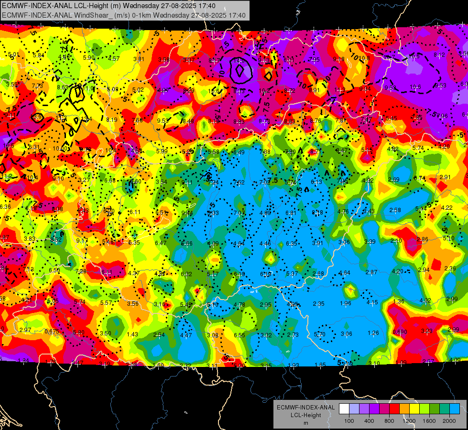Click the grid value 4.46
This screenshot has width=468, height=430.
pyautogui.click(x=265, y=244)
